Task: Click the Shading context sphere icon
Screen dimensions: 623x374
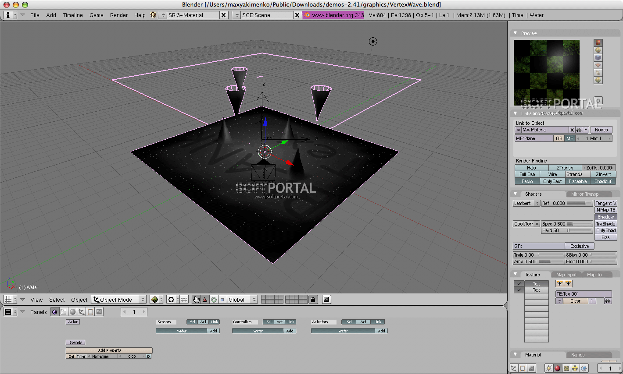Action: point(73,312)
